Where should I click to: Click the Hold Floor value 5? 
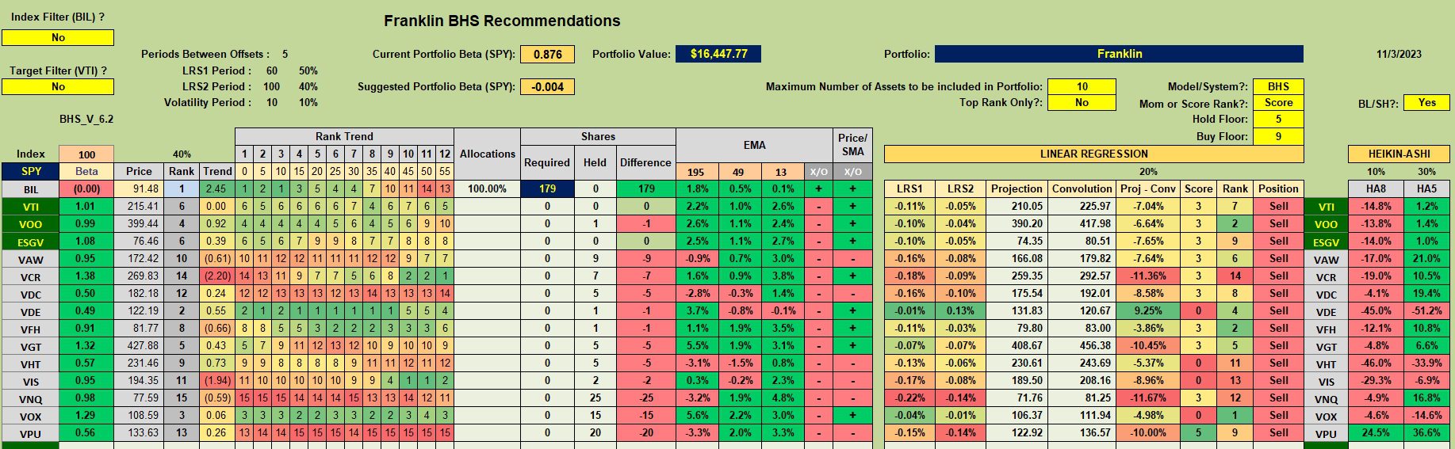pyautogui.click(x=1278, y=120)
